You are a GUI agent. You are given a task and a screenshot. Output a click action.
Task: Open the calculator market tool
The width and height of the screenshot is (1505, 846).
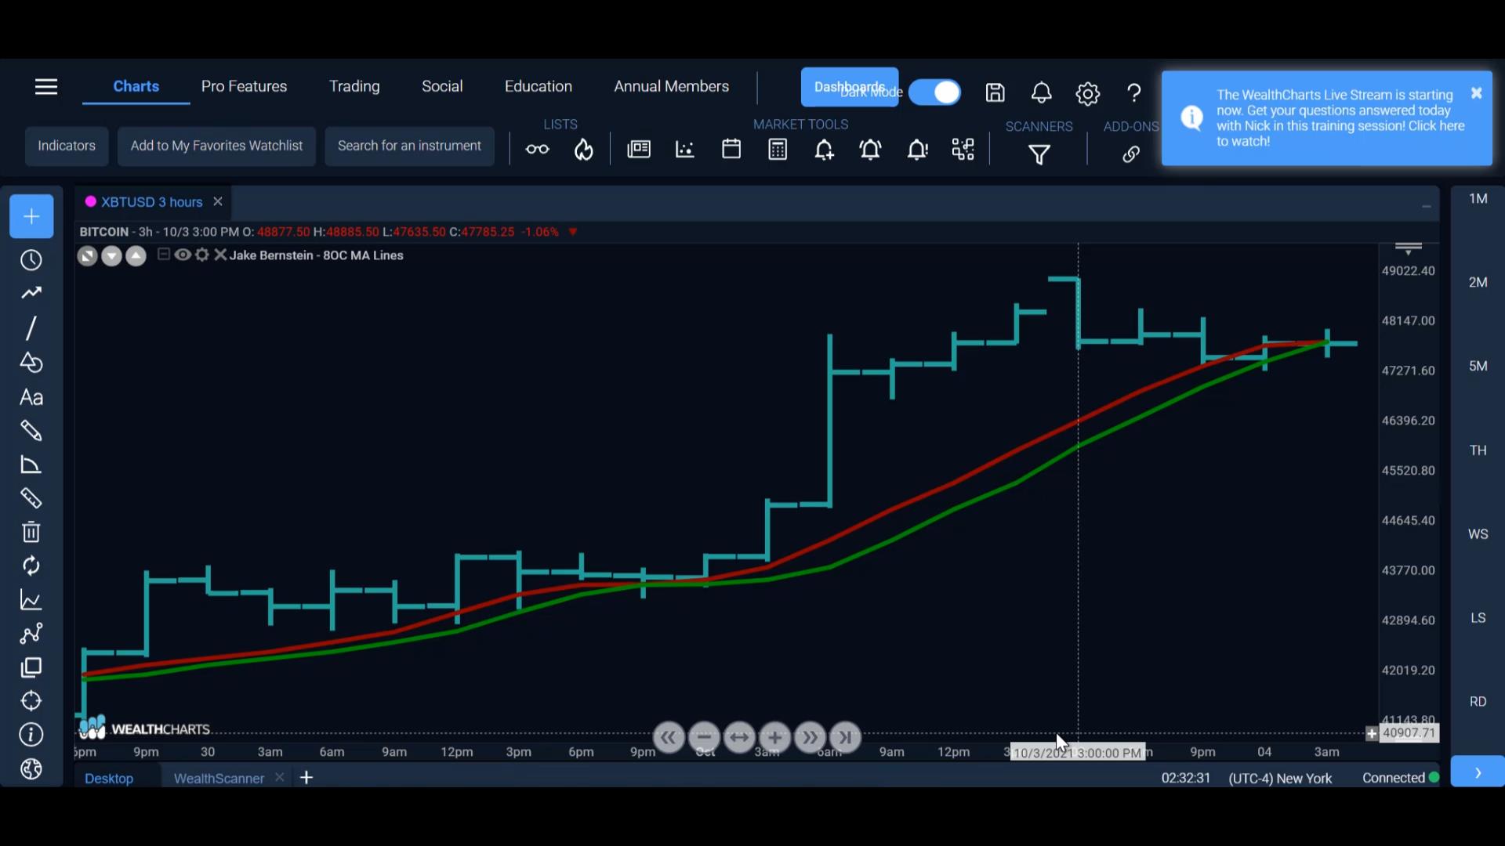click(x=778, y=150)
